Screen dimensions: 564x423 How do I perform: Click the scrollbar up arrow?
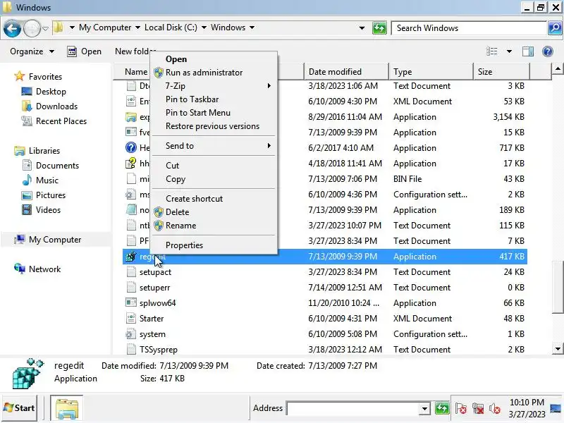558,68
